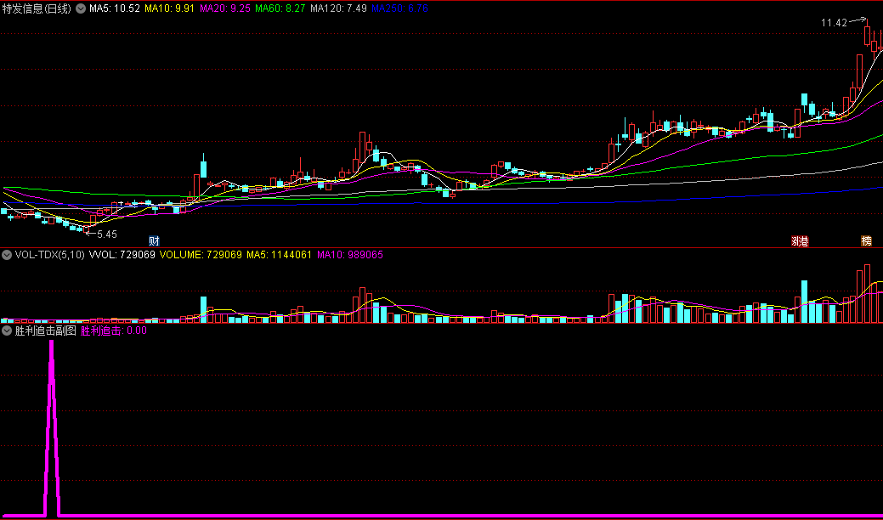The image size is (883, 520).
Task: Select the MA250: 6.76 label
Action: tap(399, 8)
